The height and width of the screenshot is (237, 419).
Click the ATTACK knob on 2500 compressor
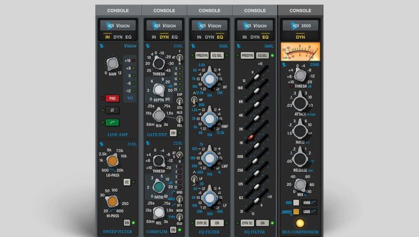pyautogui.click(x=300, y=102)
